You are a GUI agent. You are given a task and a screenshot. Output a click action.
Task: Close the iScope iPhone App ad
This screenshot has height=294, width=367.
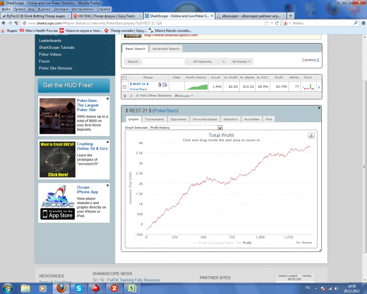coord(107,185)
